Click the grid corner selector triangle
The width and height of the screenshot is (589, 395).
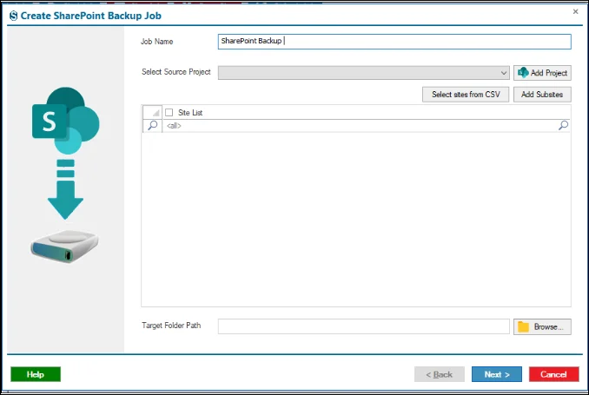153,112
